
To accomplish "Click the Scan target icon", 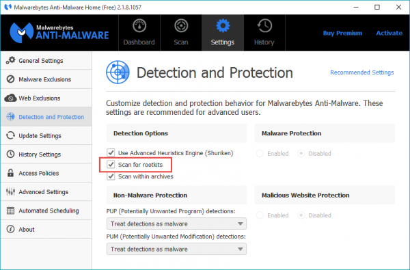I will [181, 26].
